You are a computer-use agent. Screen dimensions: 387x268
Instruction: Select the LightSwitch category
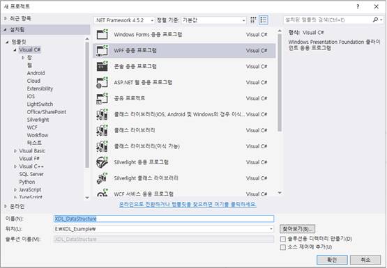pyautogui.click(x=40, y=104)
